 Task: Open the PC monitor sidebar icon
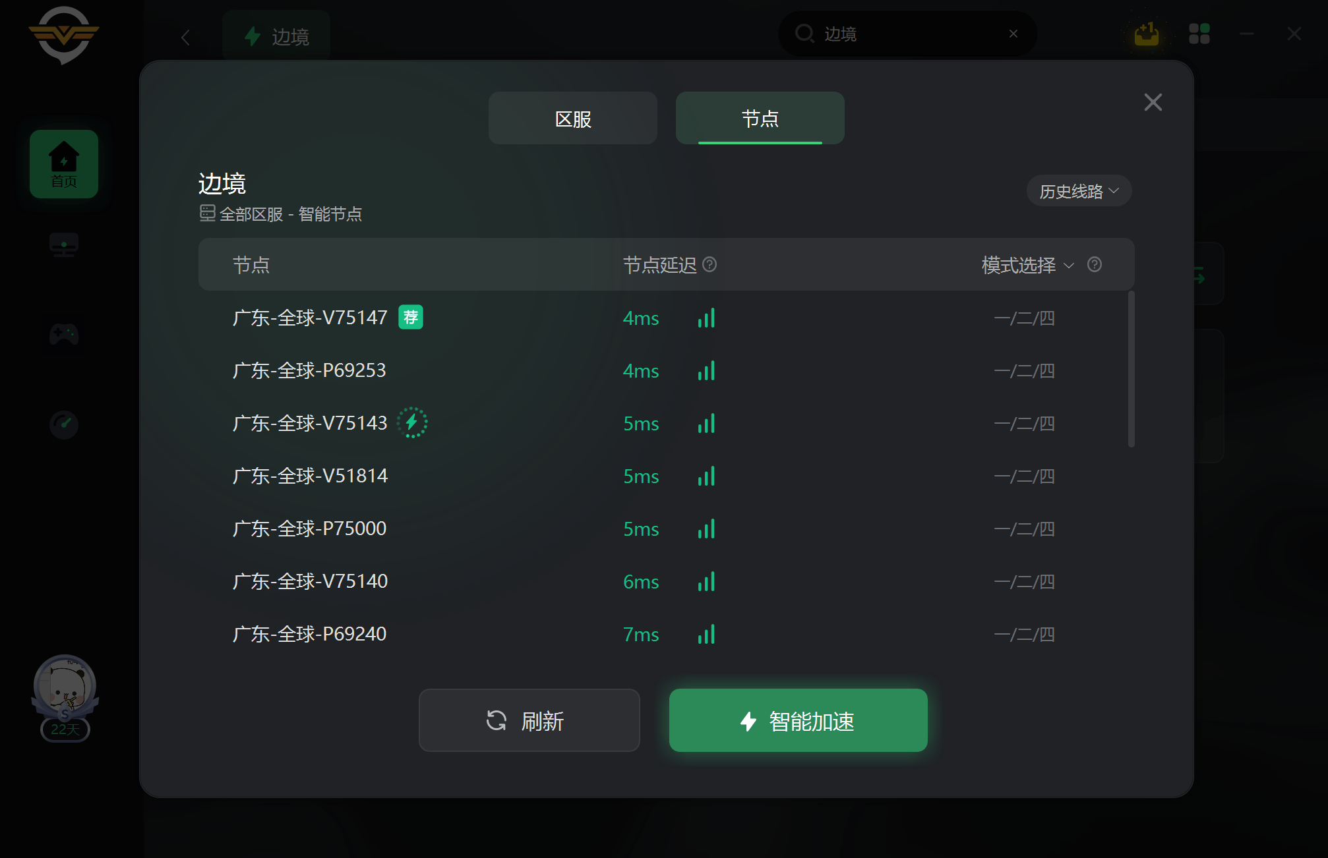64,245
